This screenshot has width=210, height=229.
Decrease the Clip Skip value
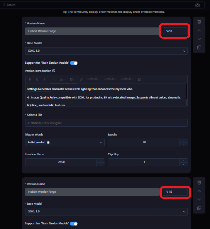[x=183, y=164]
